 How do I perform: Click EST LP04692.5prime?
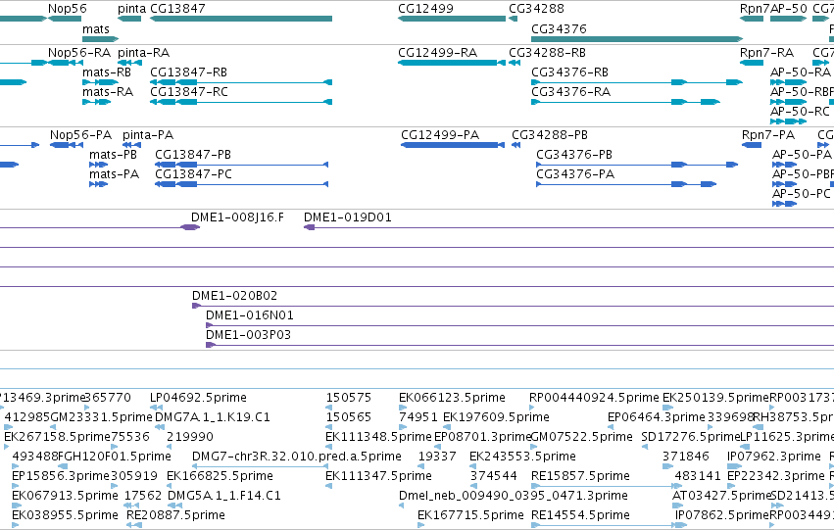(x=198, y=398)
